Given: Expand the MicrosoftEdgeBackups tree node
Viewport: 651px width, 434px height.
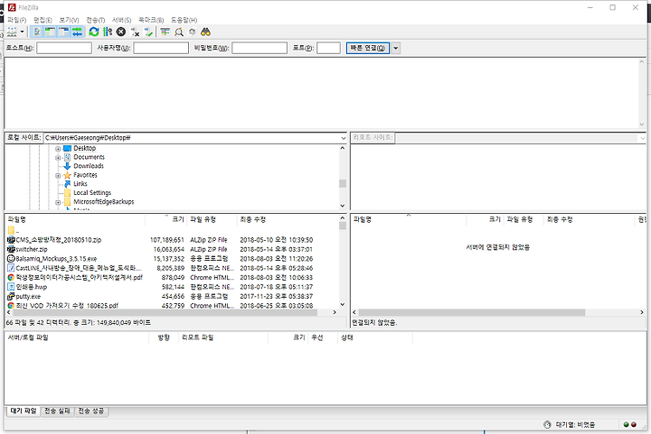Looking at the screenshot, I should point(58,202).
